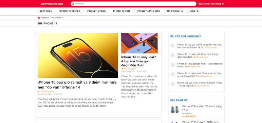Open sidebar post 'iPhone 15 có mấy loại? 4 loại'
This screenshot has height=123, width=262.
(x=198, y=55)
